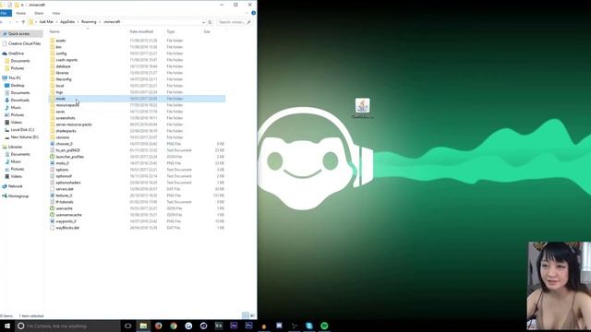Open the server-resource-packs folder

(74, 125)
